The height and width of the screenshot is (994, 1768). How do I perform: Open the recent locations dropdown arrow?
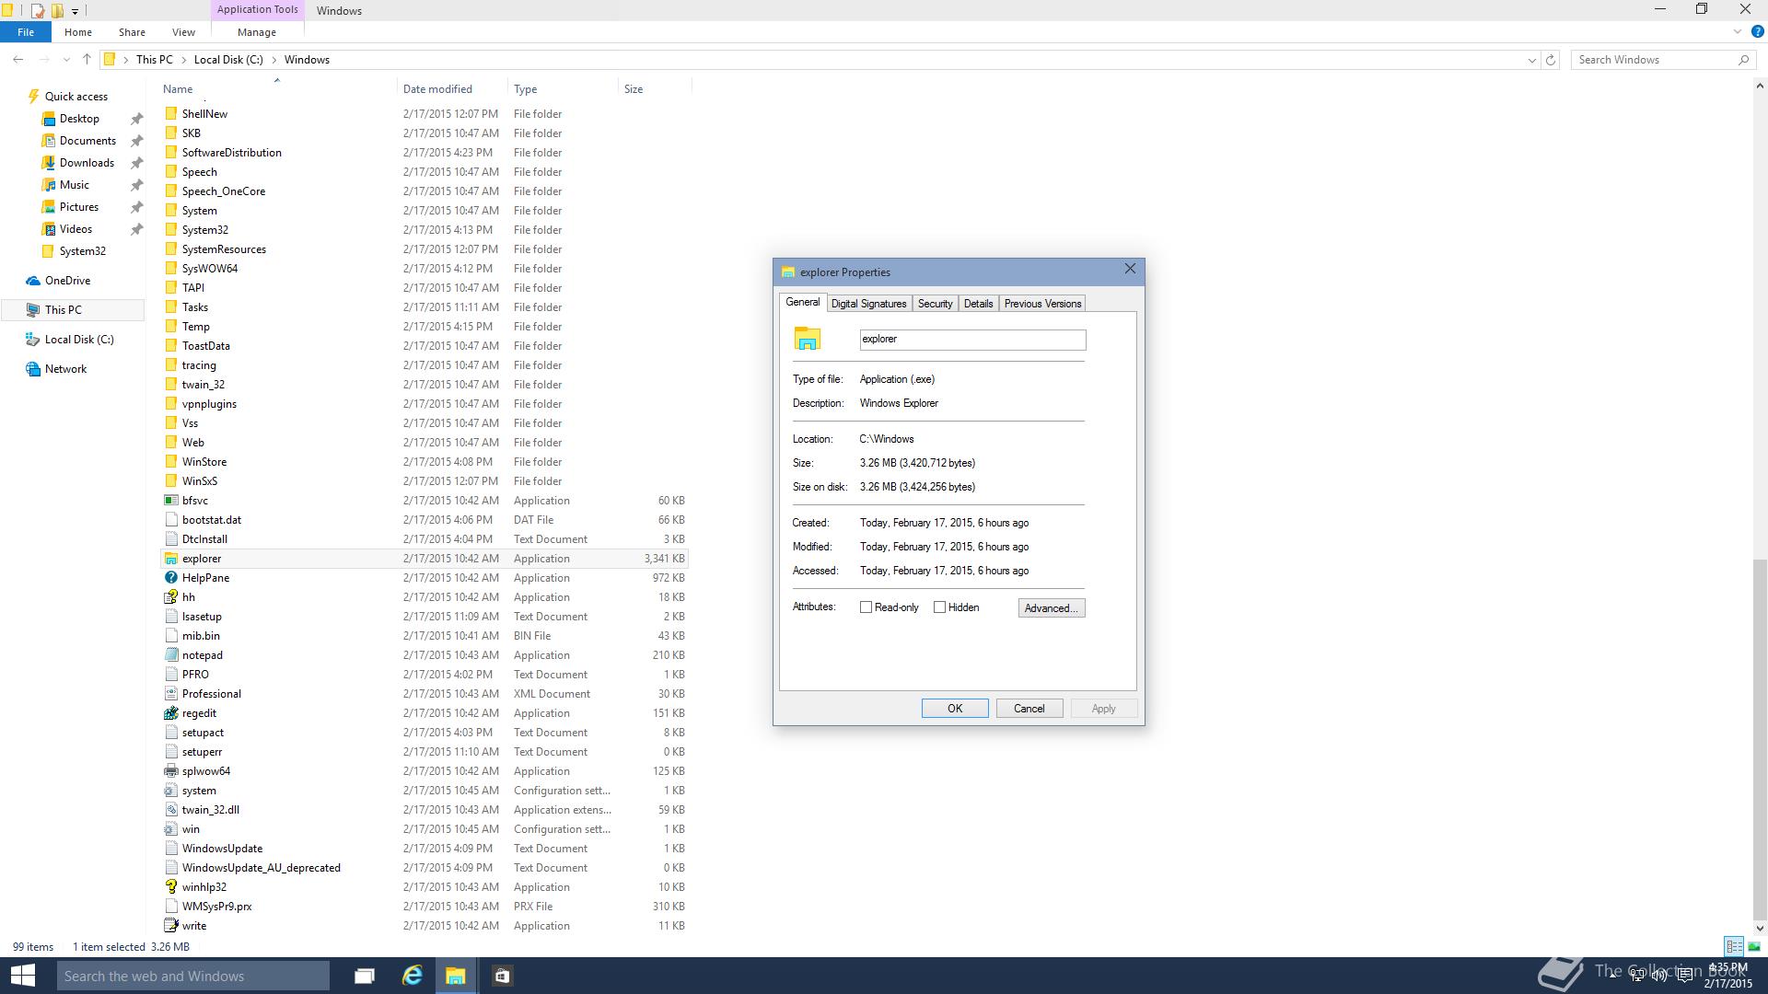coord(66,60)
